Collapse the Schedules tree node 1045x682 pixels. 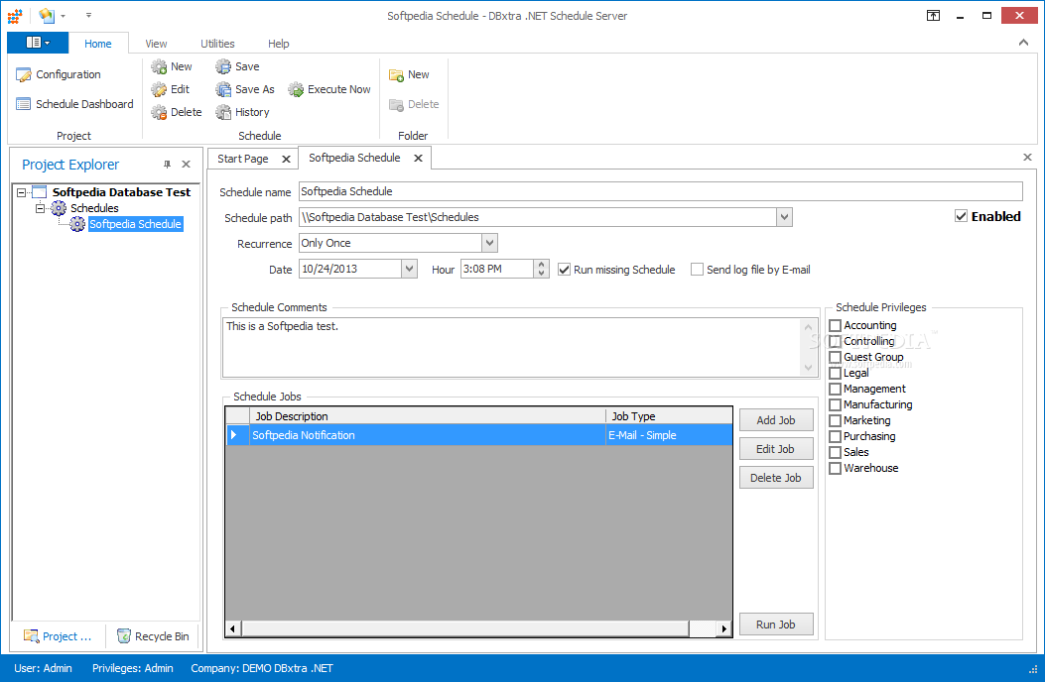pyautogui.click(x=40, y=208)
